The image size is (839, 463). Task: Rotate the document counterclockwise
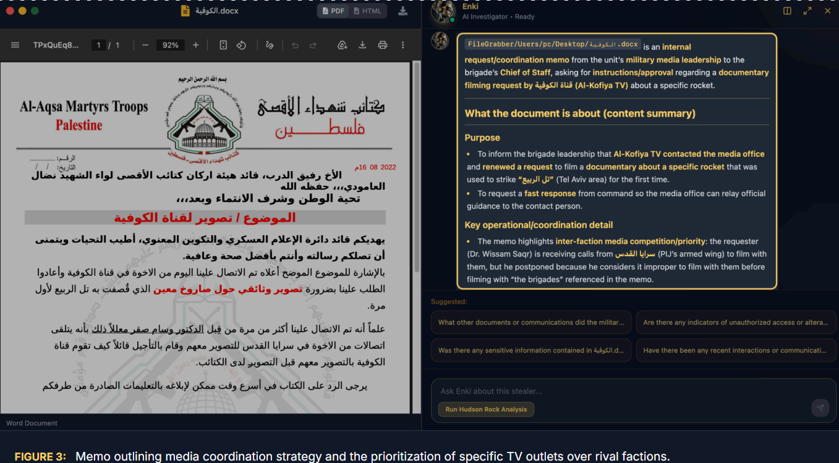click(x=242, y=45)
